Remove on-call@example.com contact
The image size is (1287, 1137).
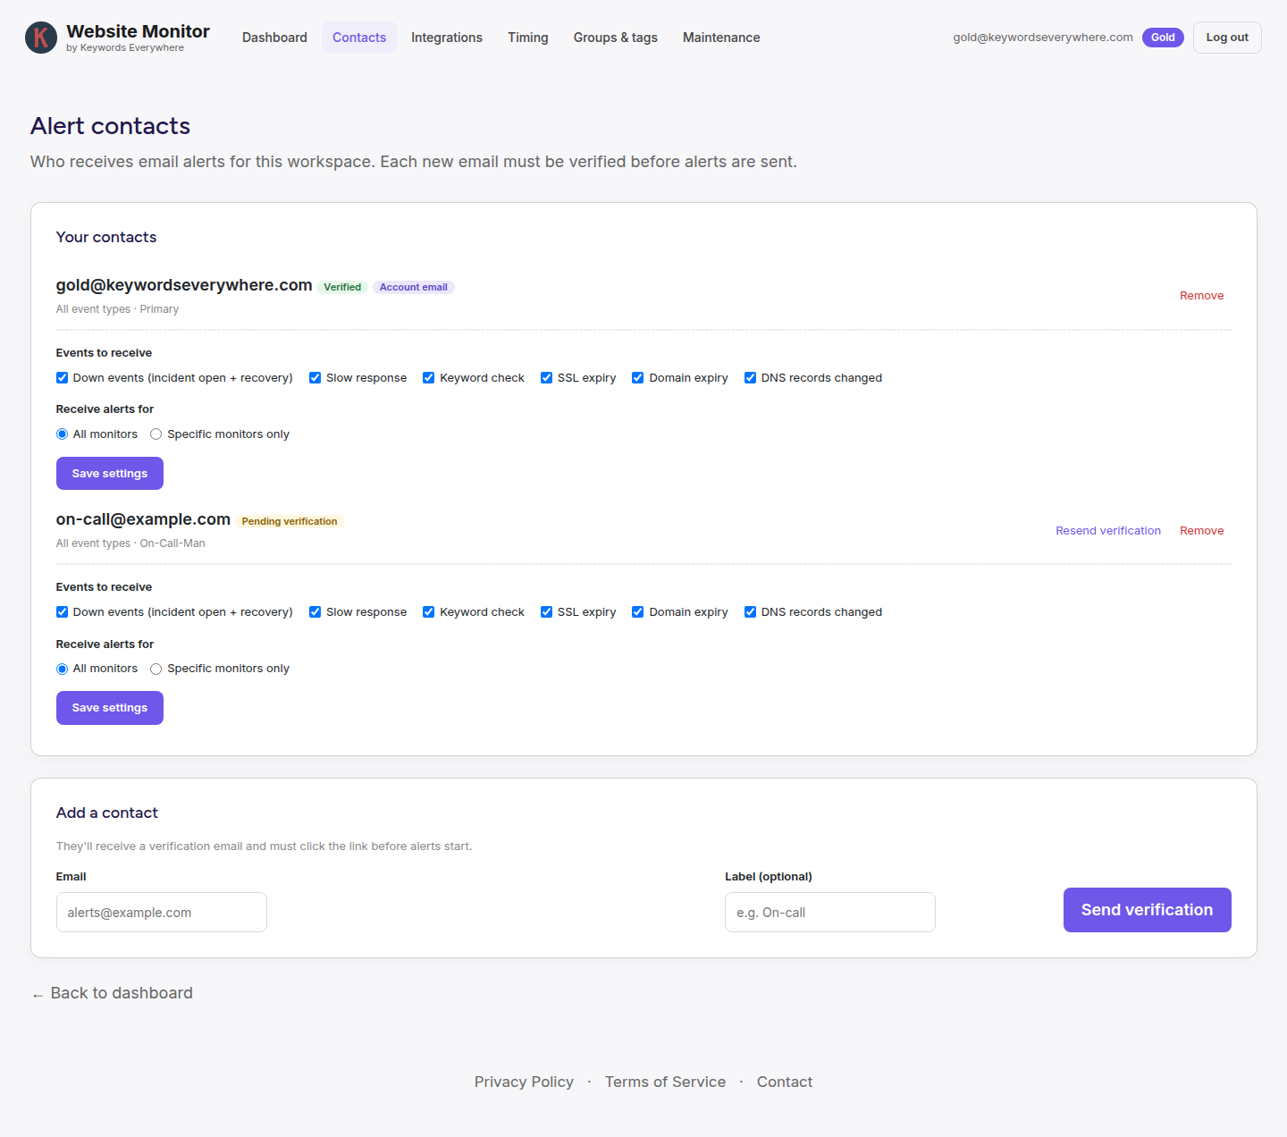(1201, 531)
